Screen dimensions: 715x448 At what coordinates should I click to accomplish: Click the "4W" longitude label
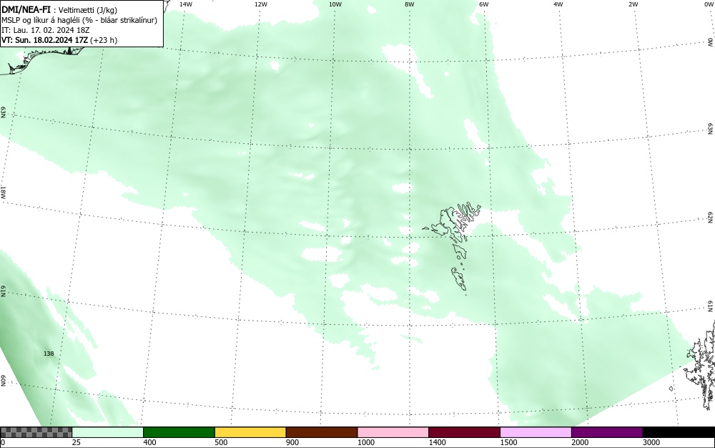(558, 4)
